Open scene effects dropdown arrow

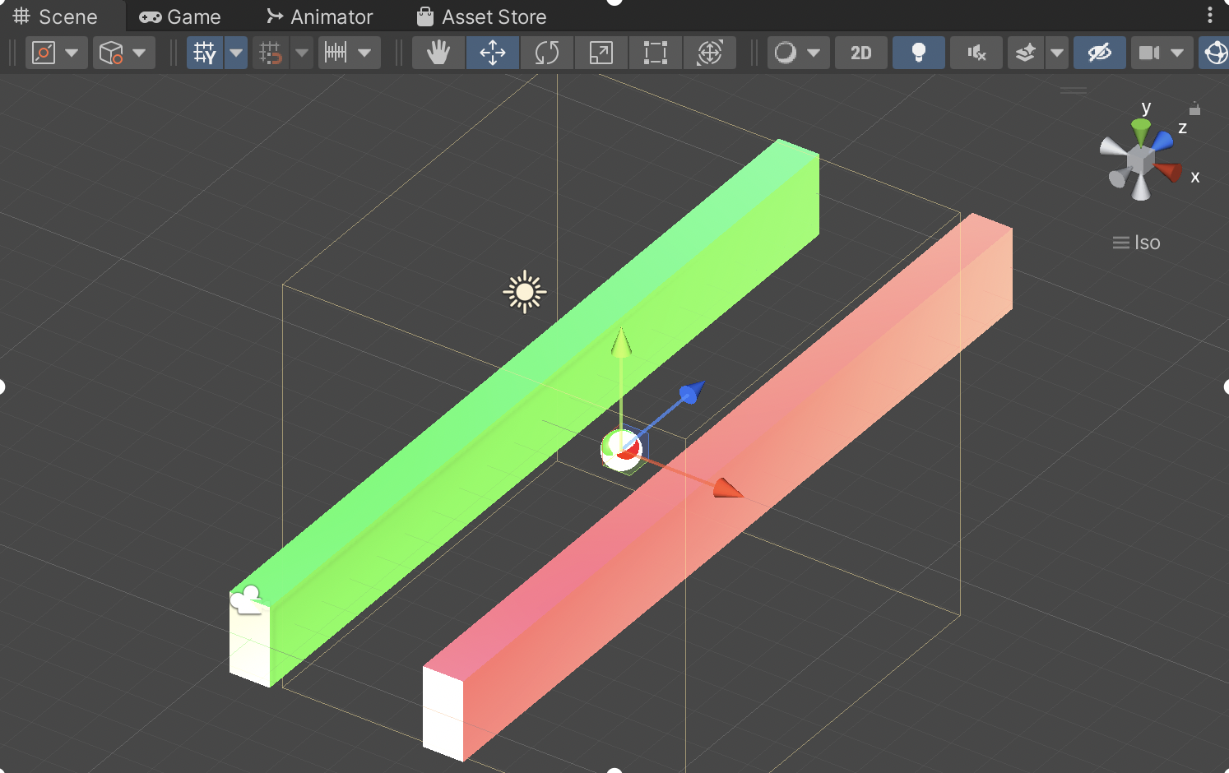(1057, 53)
